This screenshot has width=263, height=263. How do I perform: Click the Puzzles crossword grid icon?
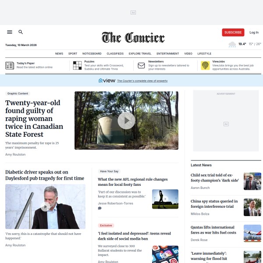tap(77, 65)
